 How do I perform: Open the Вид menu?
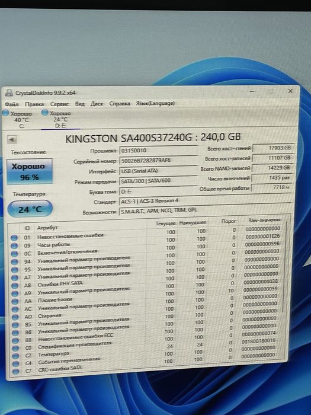[79, 104]
